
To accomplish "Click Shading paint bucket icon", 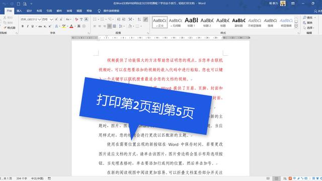I will point(130,26).
